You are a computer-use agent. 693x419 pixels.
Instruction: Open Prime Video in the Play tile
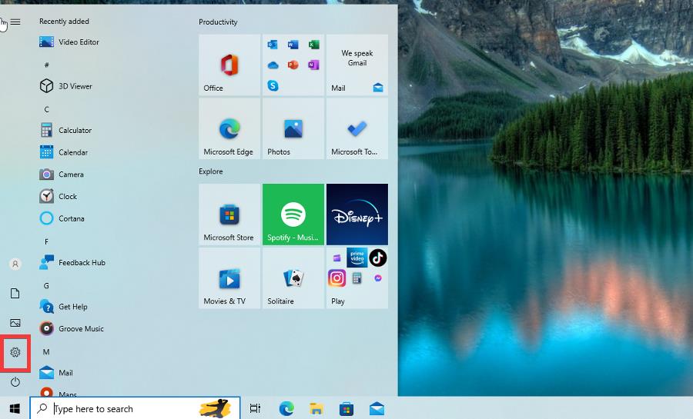point(357,258)
